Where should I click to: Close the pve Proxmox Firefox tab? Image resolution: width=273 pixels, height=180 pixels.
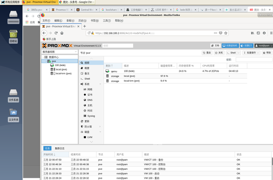pyautogui.click(x=78, y=26)
